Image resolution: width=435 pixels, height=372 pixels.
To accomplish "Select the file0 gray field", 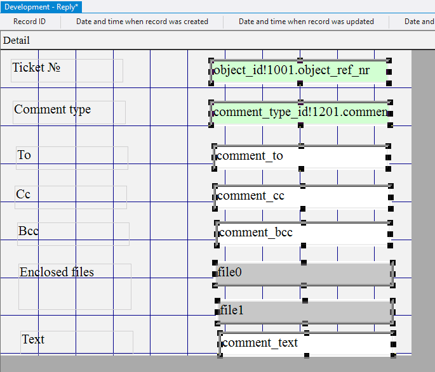I will (x=304, y=273).
